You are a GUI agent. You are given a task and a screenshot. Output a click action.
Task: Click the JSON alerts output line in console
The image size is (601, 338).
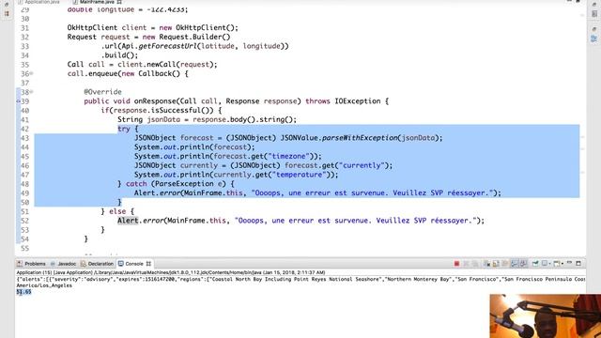pos(300,280)
